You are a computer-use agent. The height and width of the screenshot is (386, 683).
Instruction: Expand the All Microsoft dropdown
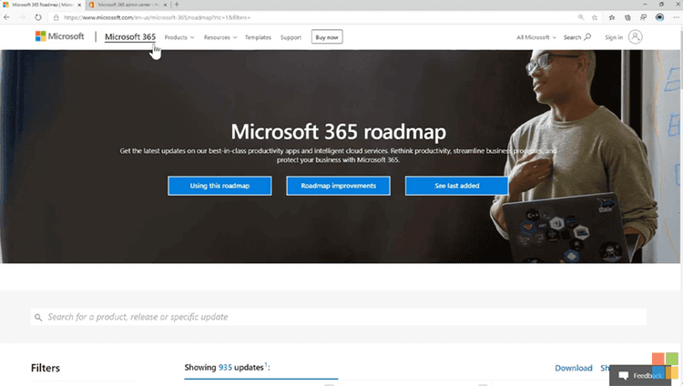[535, 37]
